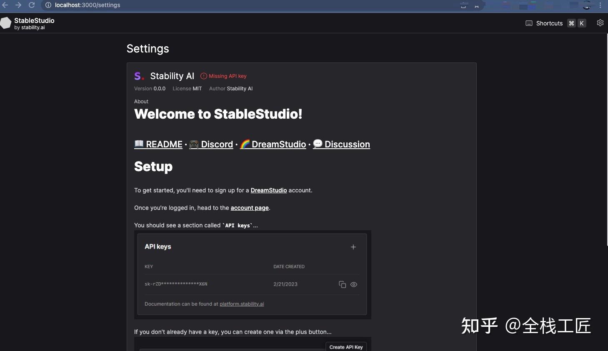Screen dimensions: 608x351
Task: Click the StableStudio hexagon logo
Action: 6,23
